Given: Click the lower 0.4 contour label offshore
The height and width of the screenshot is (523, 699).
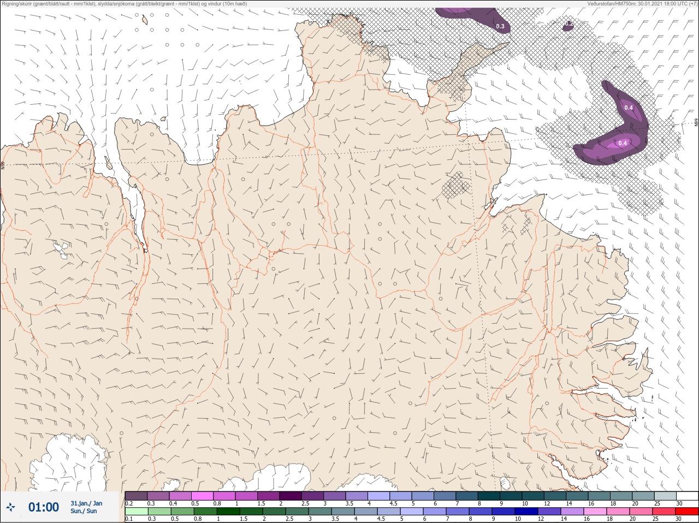Looking at the screenshot, I should tap(622, 143).
